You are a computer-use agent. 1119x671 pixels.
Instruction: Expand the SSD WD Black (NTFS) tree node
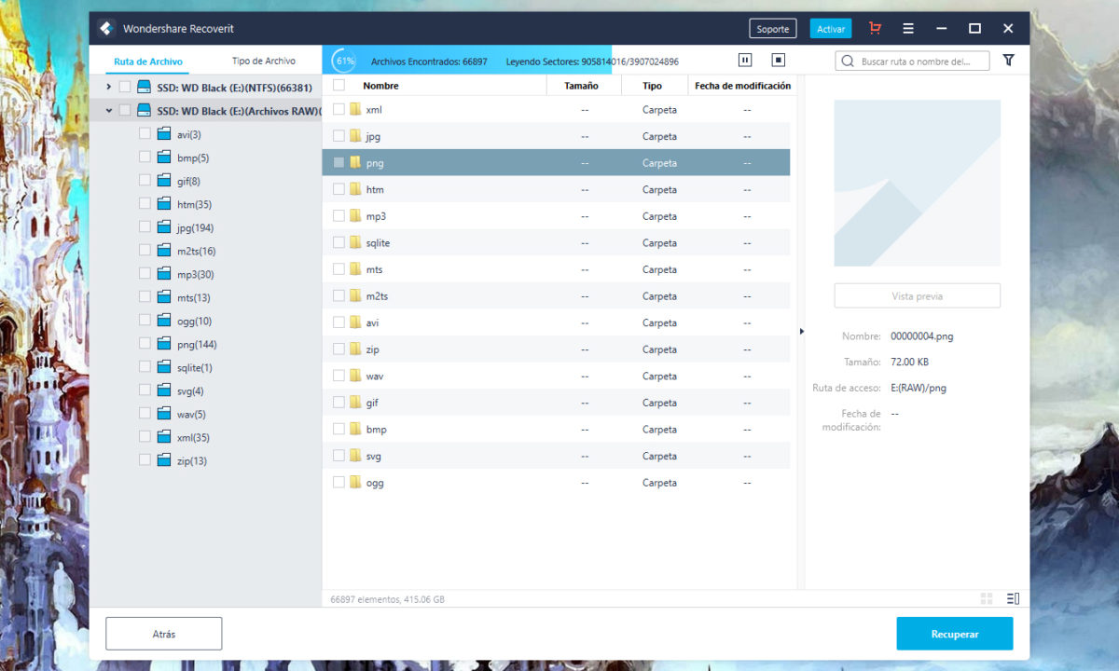(x=108, y=87)
